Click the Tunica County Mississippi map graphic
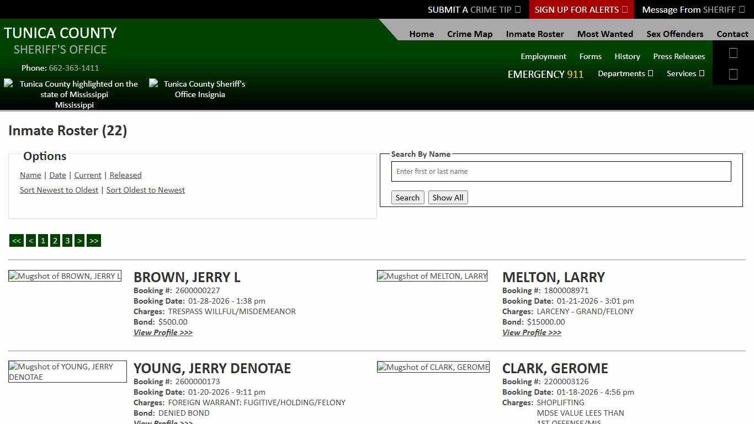Image resolution: width=754 pixels, height=424 pixels. (75, 94)
